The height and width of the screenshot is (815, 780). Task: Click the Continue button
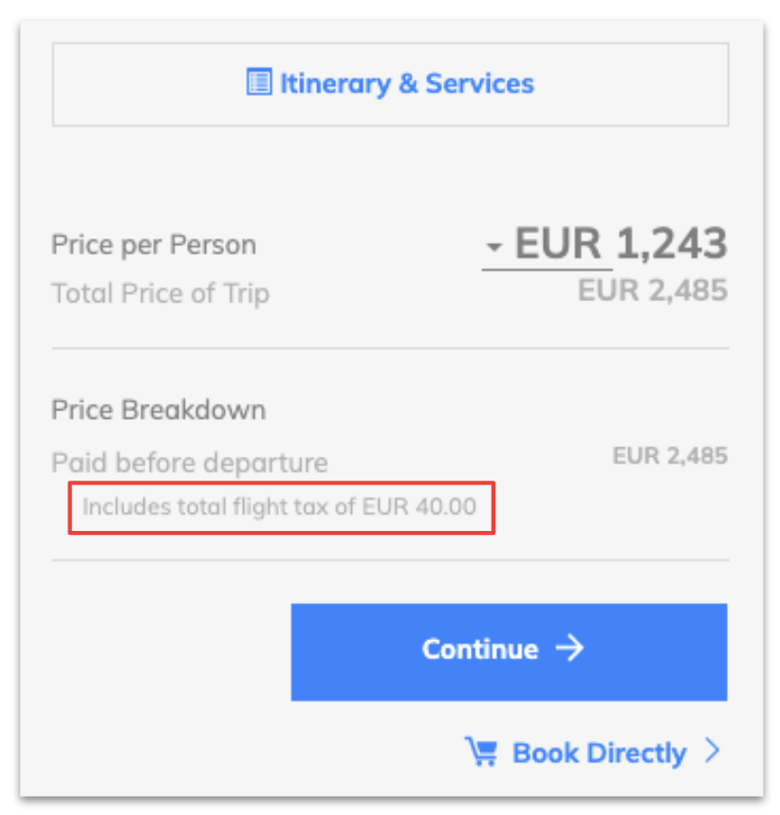pos(509,652)
